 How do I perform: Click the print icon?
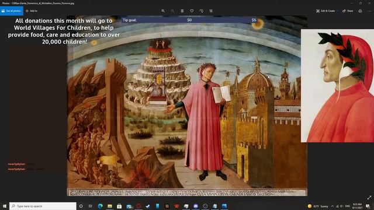[360, 11]
